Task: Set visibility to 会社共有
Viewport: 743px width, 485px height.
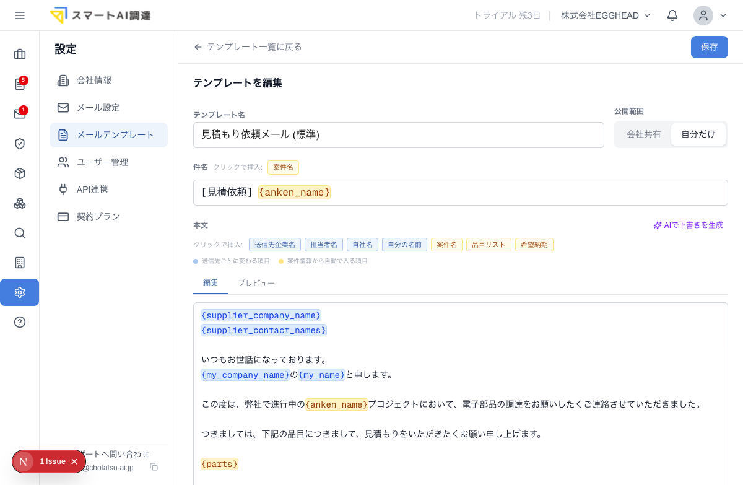Action: coord(643,134)
